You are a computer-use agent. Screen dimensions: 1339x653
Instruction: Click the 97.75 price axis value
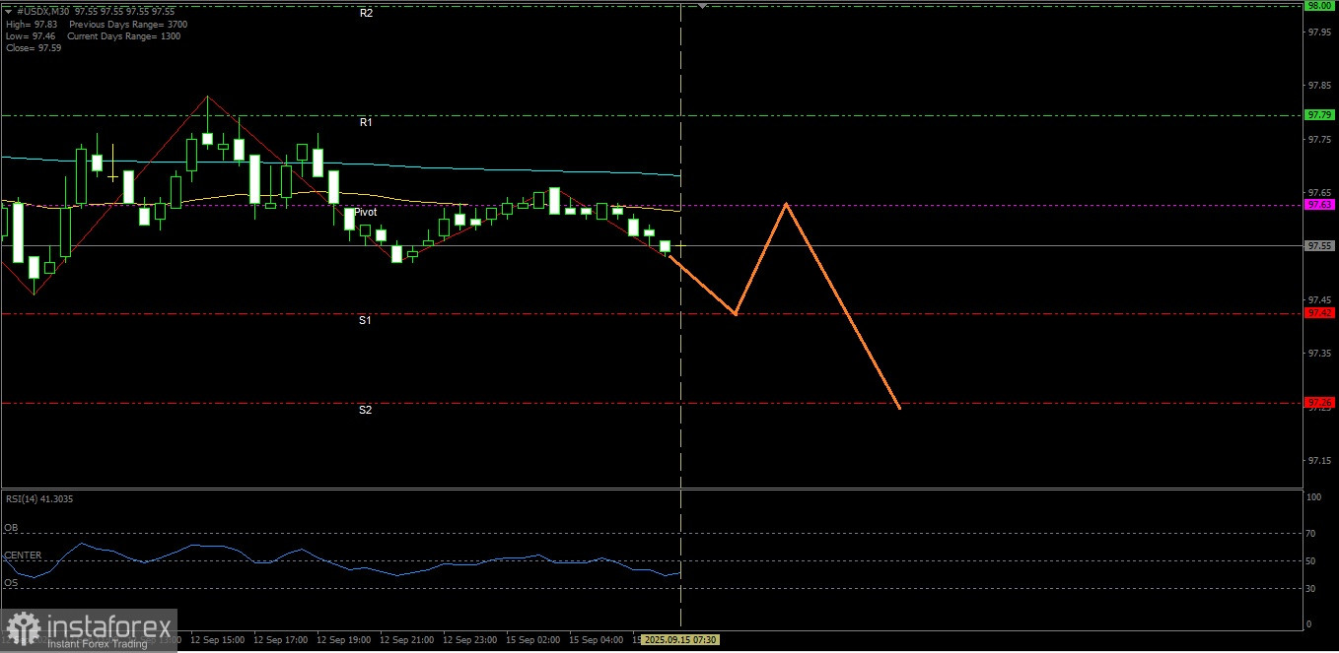(1319, 139)
